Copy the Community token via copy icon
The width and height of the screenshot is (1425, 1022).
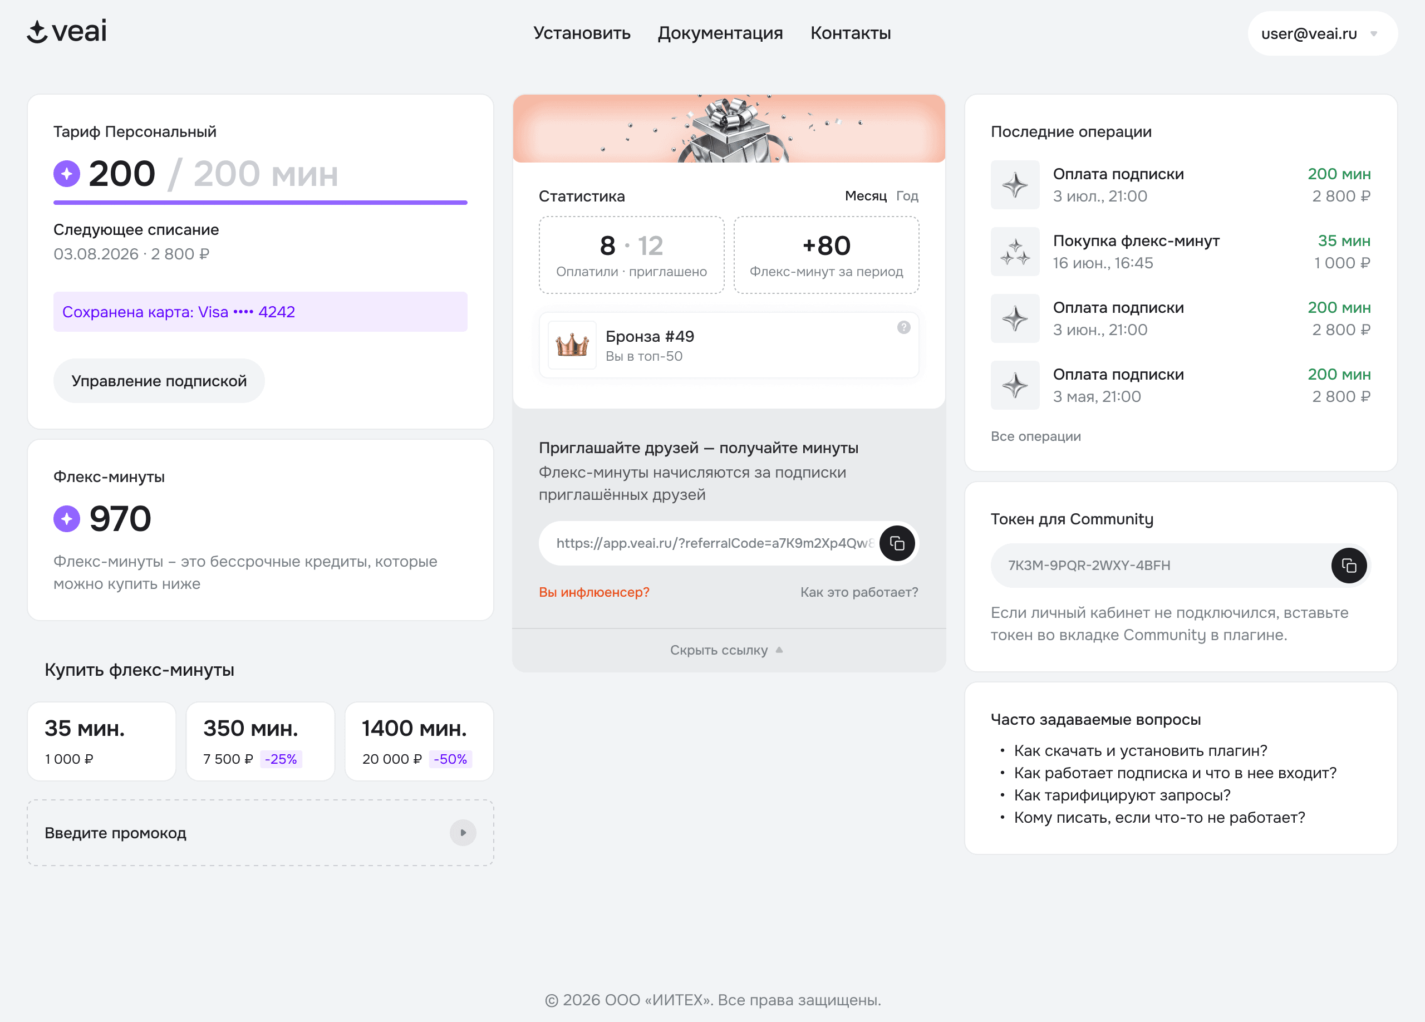click(x=1348, y=566)
